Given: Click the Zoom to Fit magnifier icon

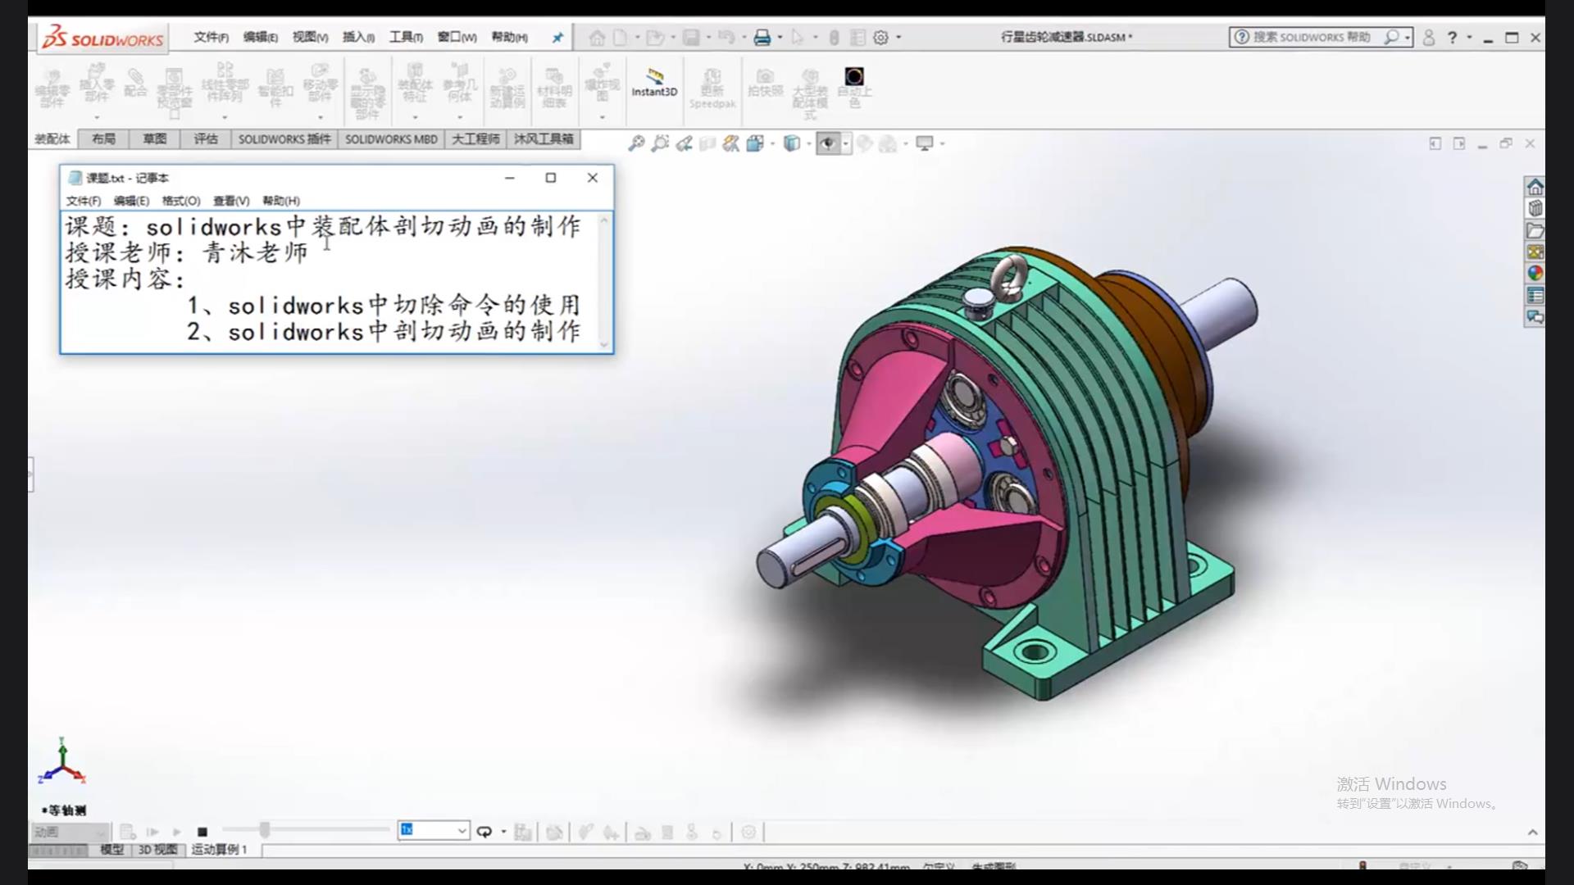Looking at the screenshot, I should (x=636, y=143).
